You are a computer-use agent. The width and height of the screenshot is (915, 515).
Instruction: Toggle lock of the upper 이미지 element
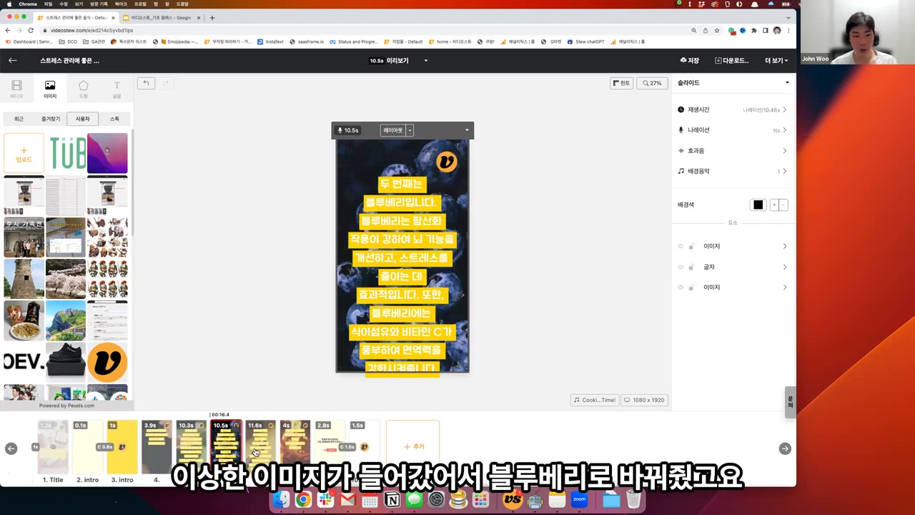[x=691, y=246]
